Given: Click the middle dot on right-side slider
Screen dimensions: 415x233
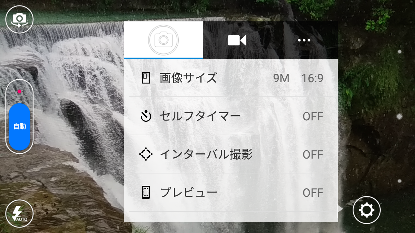Looking at the screenshot, I should coord(399,116).
